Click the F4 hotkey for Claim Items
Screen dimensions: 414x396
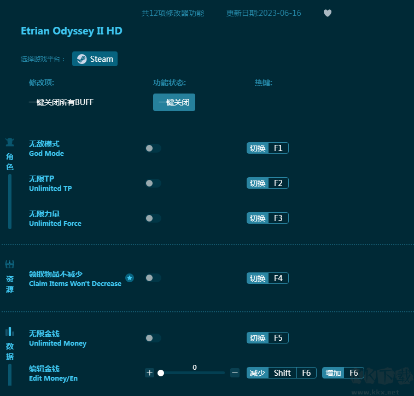[x=267, y=278]
